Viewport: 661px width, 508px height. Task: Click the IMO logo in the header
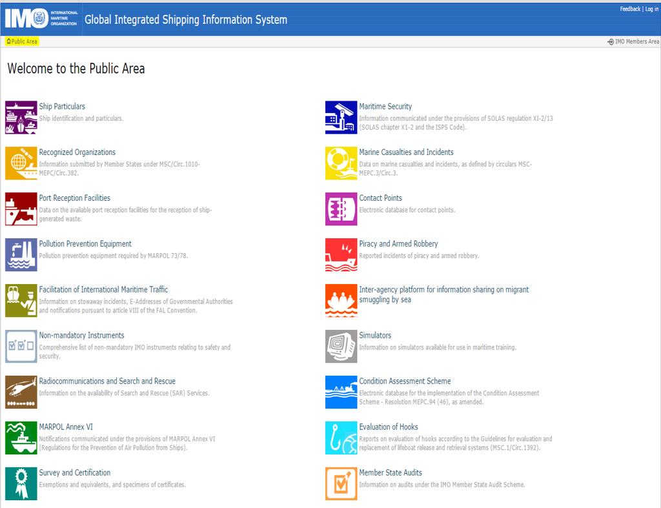coord(41,19)
